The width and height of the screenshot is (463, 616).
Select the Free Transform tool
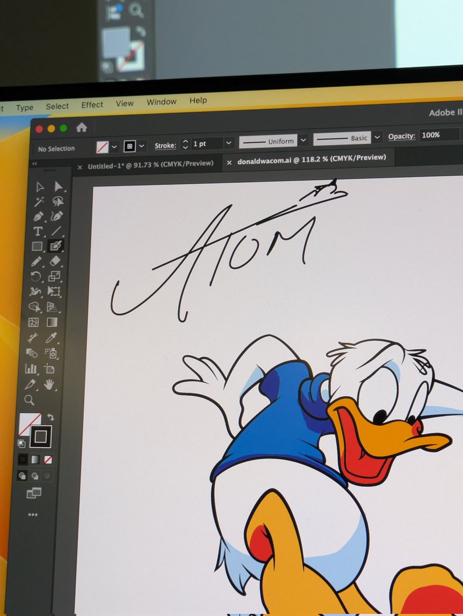[x=54, y=292]
